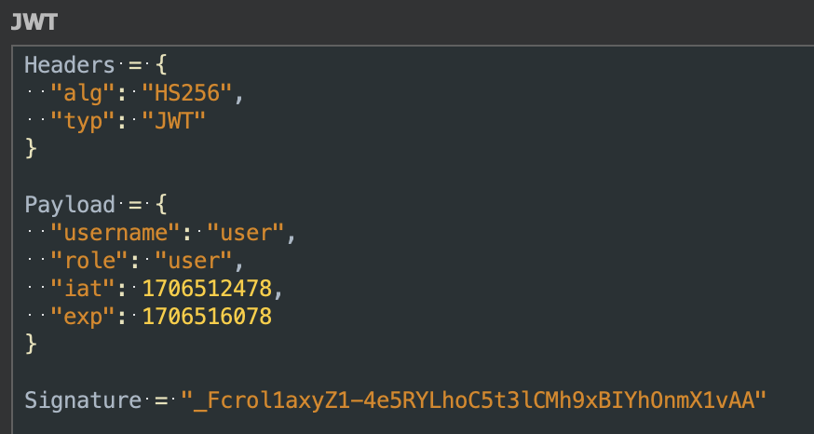Place cursor on the "typ" key
This screenshot has width=814, height=434.
79,121
